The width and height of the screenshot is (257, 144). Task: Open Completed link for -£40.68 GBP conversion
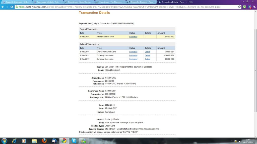(x=133, y=55)
